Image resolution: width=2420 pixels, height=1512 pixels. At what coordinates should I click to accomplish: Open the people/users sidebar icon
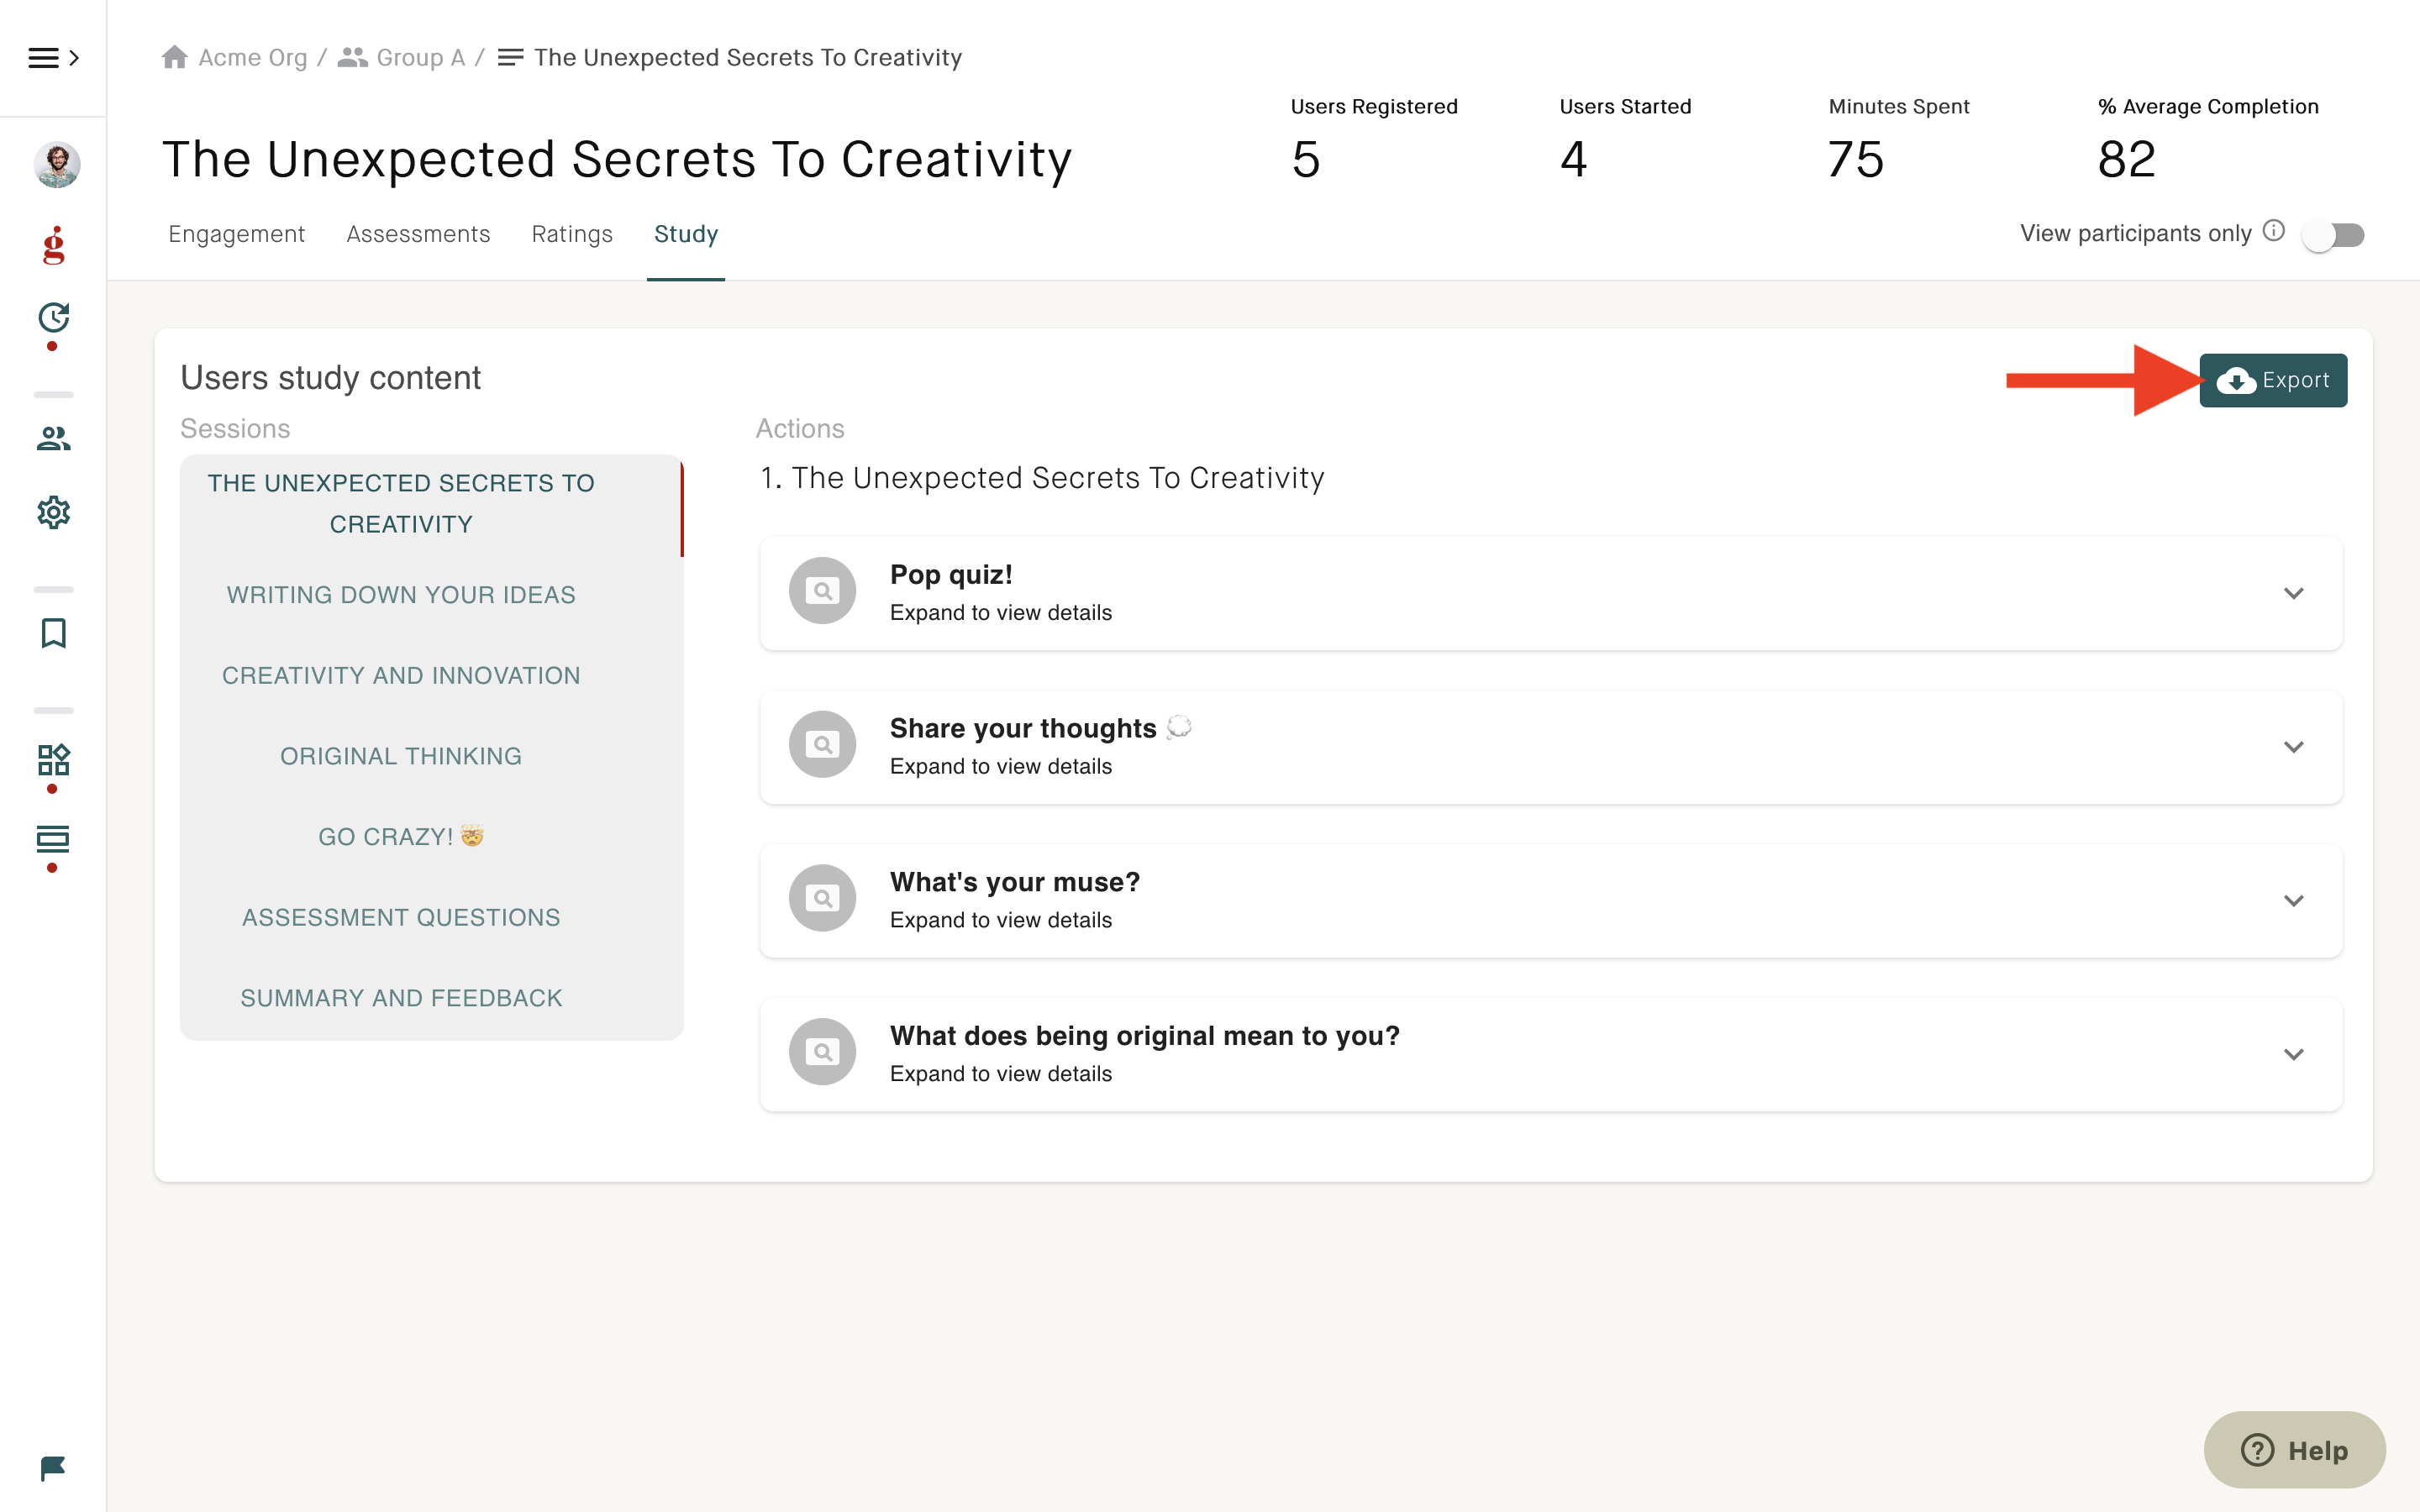coord(54,438)
